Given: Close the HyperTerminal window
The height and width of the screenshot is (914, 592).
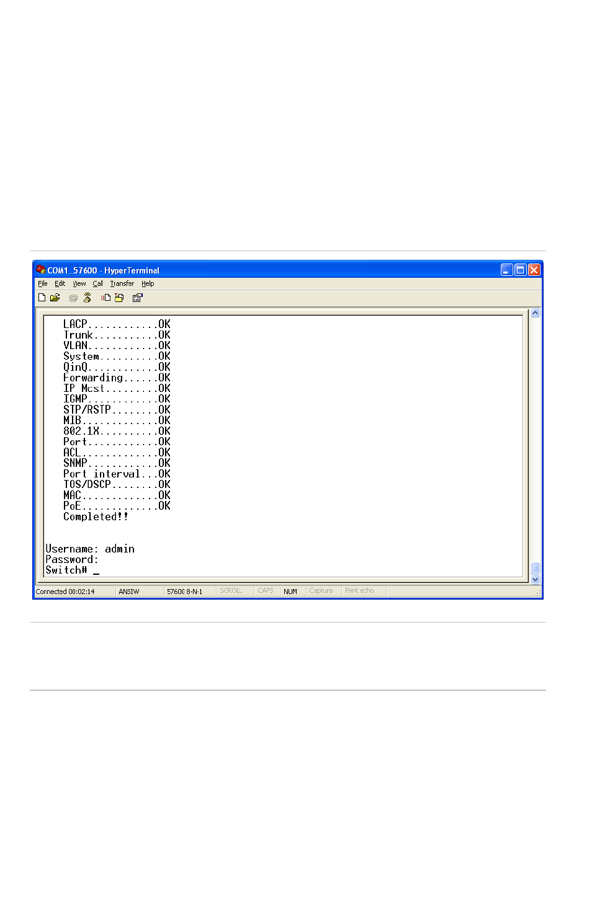Looking at the screenshot, I should point(534,270).
